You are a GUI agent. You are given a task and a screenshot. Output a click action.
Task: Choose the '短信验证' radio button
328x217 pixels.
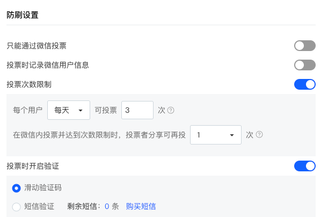(17, 206)
